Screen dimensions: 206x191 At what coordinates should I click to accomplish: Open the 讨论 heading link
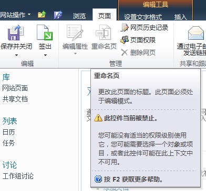click(9, 165)
